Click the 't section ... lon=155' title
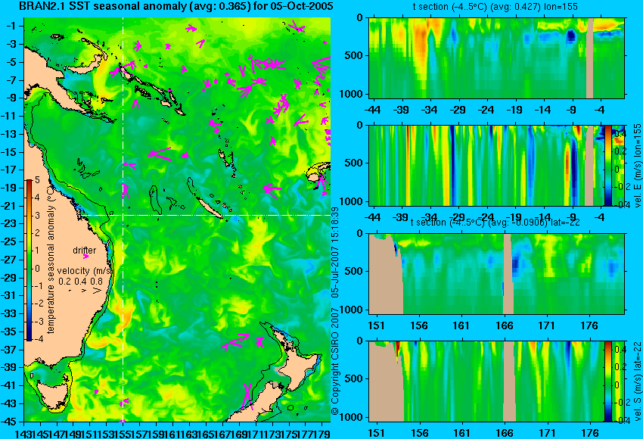This screenshot has height=439, width=643. (495, 7)
